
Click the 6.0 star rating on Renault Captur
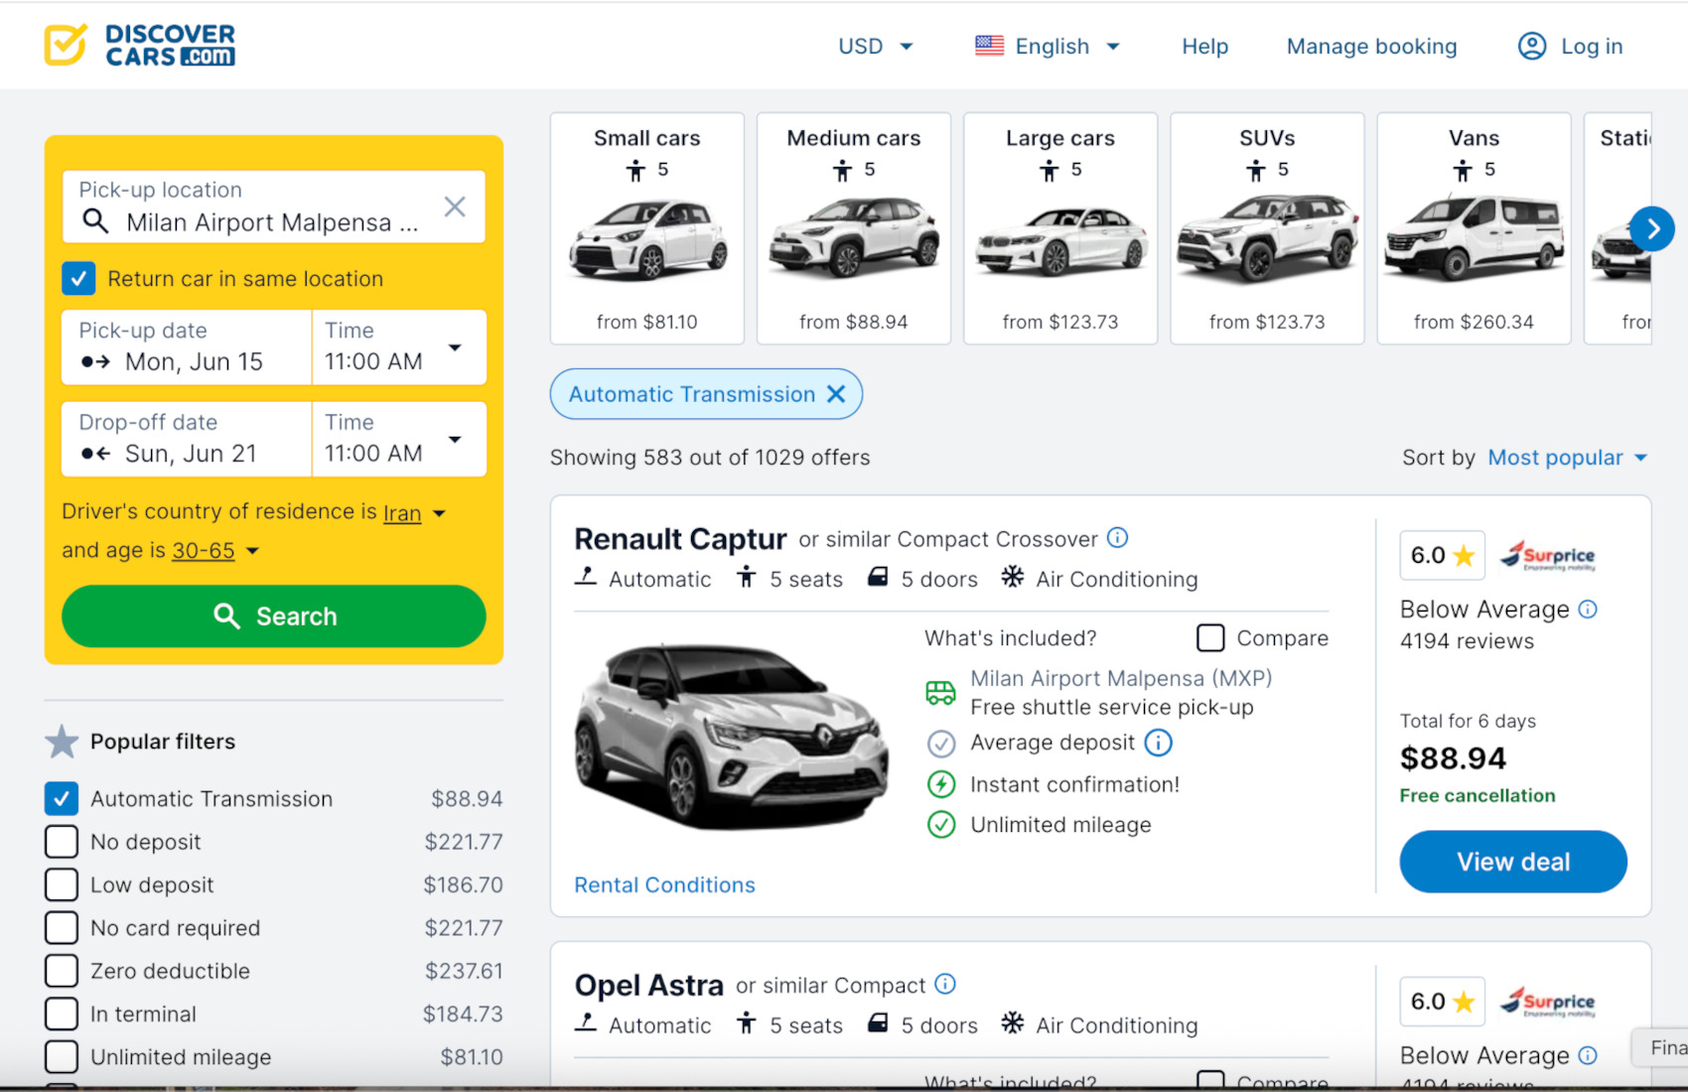[x=1442, y=555]
